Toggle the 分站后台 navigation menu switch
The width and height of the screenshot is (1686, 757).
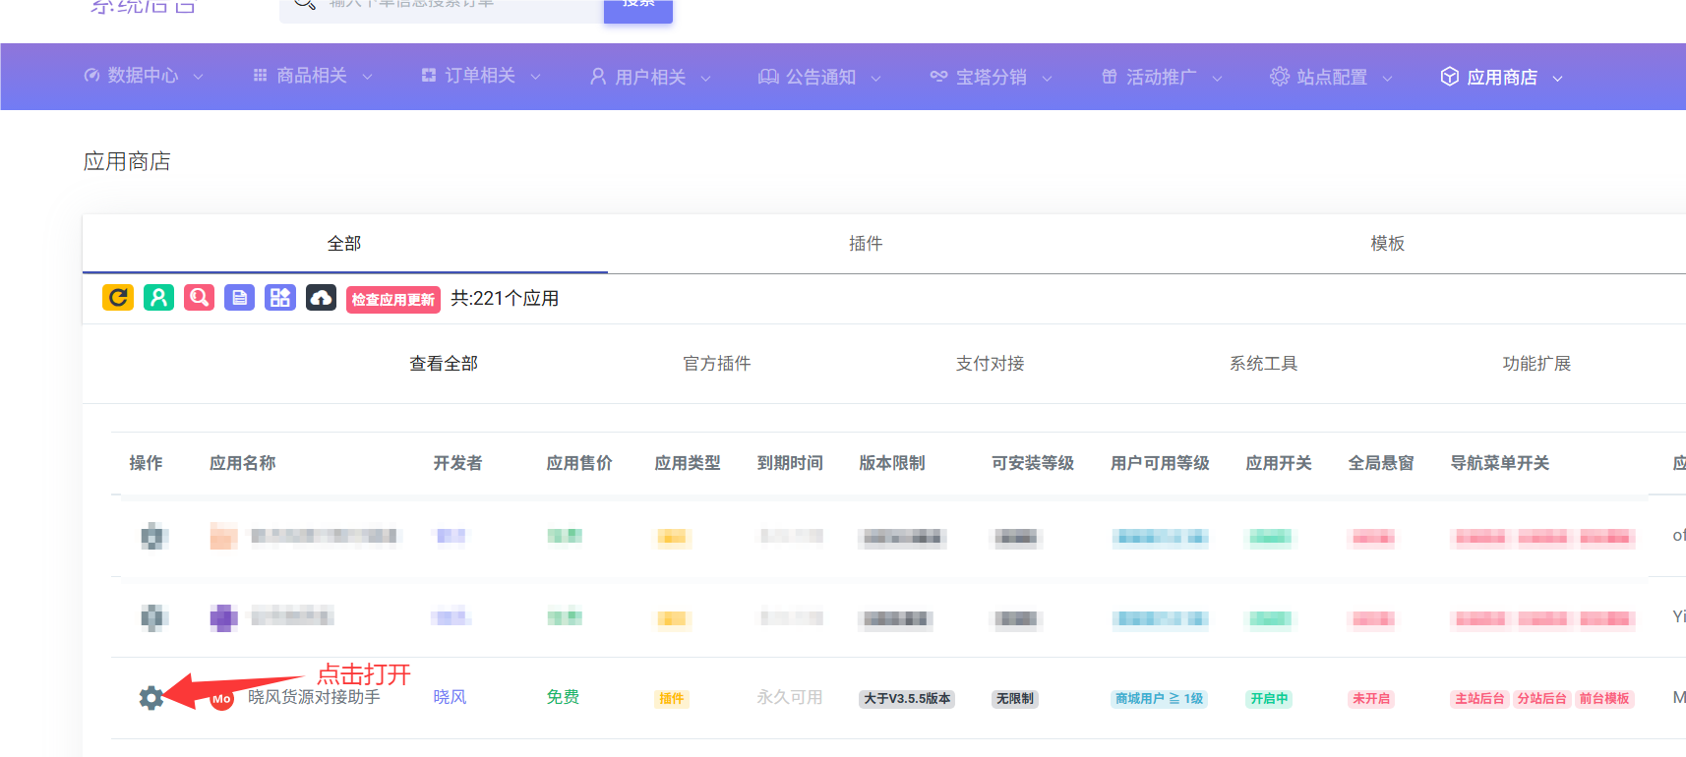coord(1541,699)
